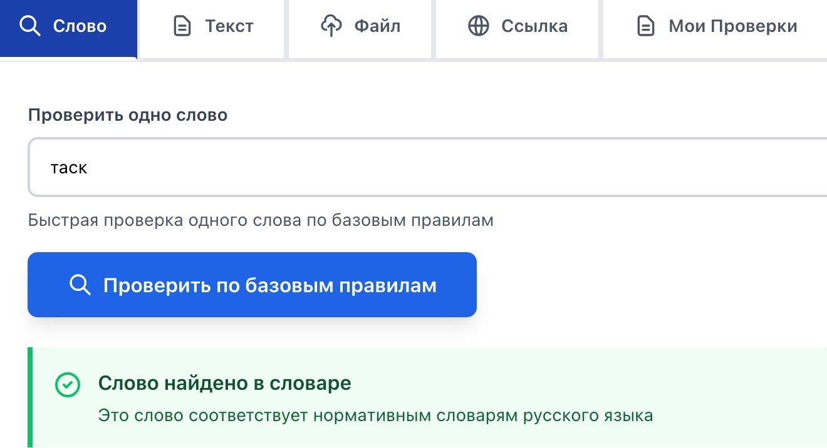Click the document icon beside Текст
The width and height of the screenshot is (827, 448).
coord(182,26)
